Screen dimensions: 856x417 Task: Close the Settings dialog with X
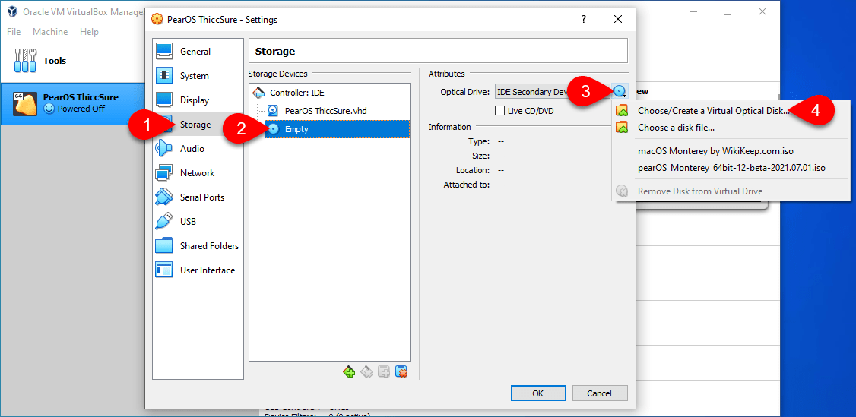pos(618,20)
